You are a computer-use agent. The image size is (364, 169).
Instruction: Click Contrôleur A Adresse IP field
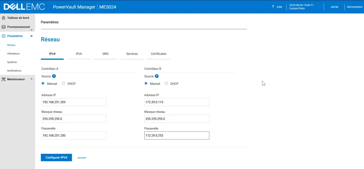point(74,102)
